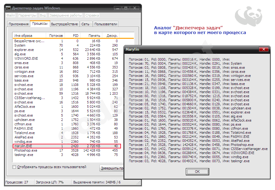Open the Справка menu
Viewport: 275px width, 190px height.
click(x=92, y=15)
